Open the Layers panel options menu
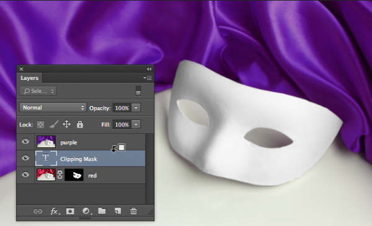This screenshot has height=226, width=372. pyautogui.click(x=148, y=77)
